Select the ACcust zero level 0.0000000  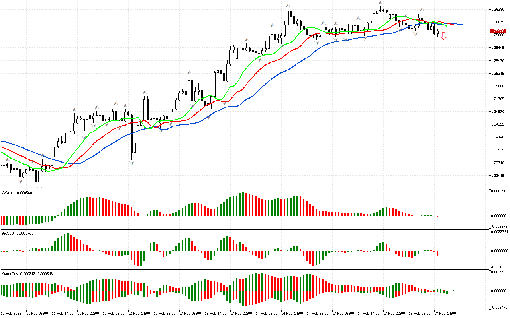point(500,251)
